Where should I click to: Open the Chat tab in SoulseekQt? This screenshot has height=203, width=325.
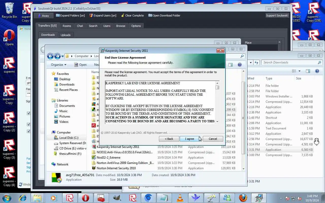pyautogui.click(x=80, y=26)
